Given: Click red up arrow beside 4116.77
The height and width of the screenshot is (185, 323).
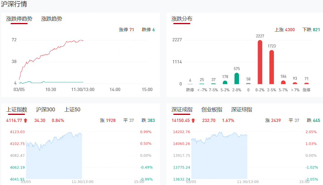Looking at the screenshot, I should click(25, 120).
